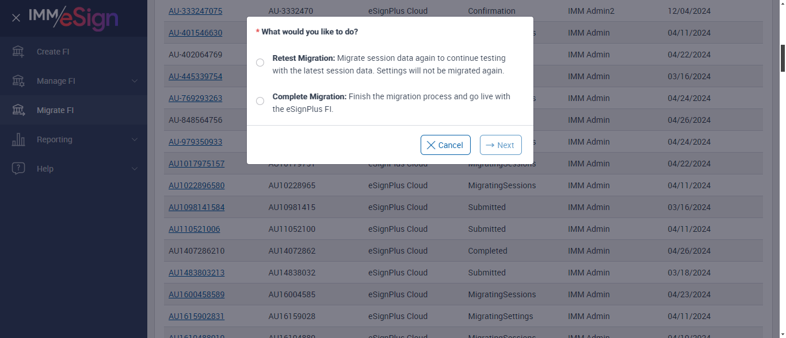Click the Reporting bar-chart icon
This screenshot has height=338, width=786.
tap(18, 139)
